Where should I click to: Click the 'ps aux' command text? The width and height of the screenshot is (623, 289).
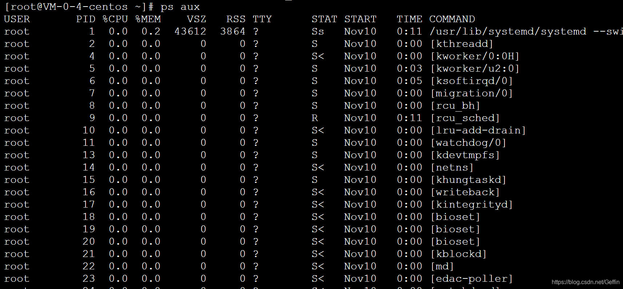coord(180,7)
